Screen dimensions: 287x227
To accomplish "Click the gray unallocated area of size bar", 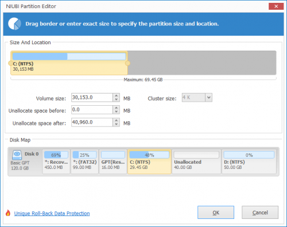I will [x=202, y=63].
